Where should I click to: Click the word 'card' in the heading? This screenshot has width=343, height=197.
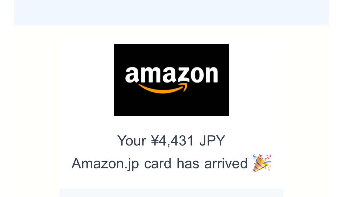click(x=157, y=163)
